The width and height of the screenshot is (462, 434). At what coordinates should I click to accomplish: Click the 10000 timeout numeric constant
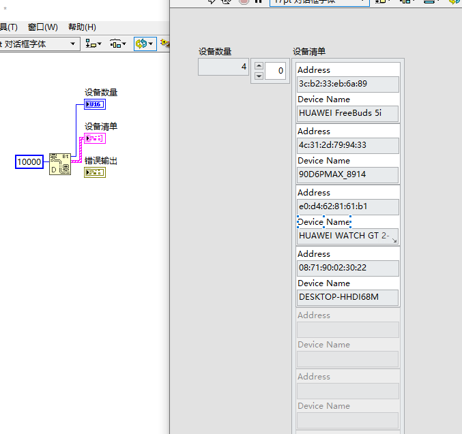click(29, 162)
